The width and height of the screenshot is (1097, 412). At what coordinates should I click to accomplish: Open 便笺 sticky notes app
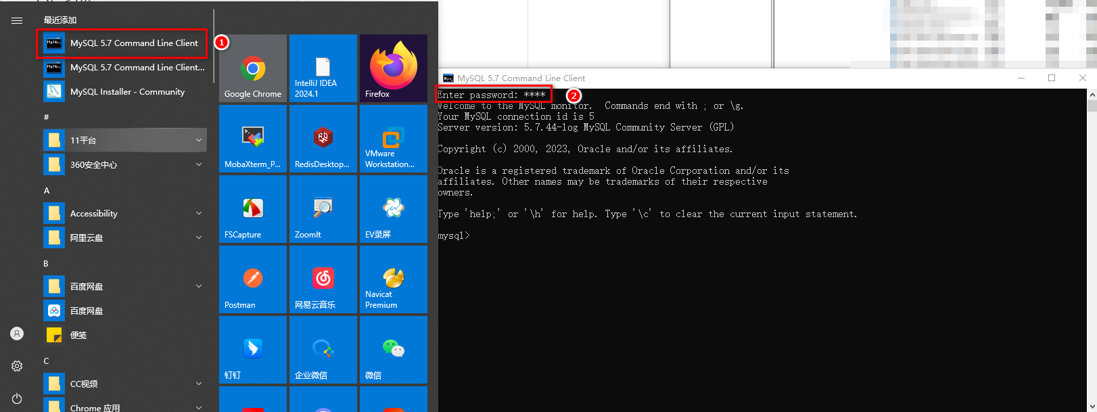(124, 336)
